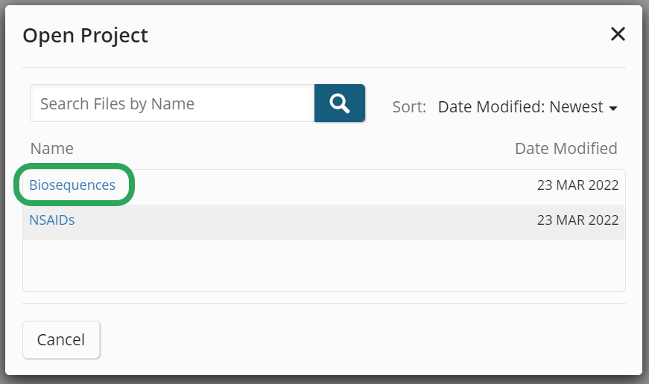
Task: Open the NSAIDs project
Action: point(52,220)
